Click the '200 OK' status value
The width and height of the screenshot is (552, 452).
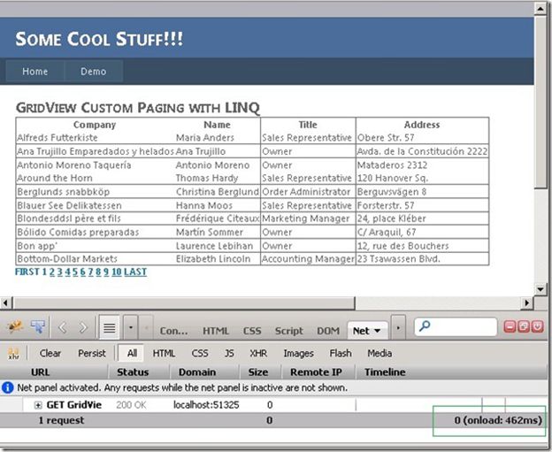[x=131, y=405]
